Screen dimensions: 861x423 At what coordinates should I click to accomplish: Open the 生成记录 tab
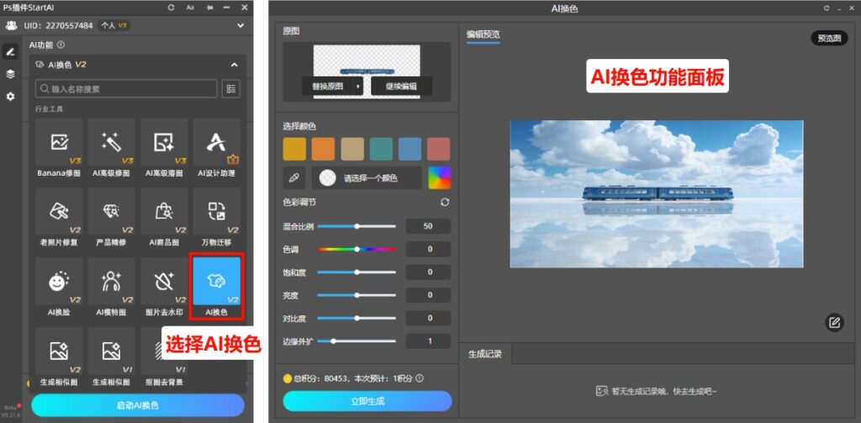point(485,354)
